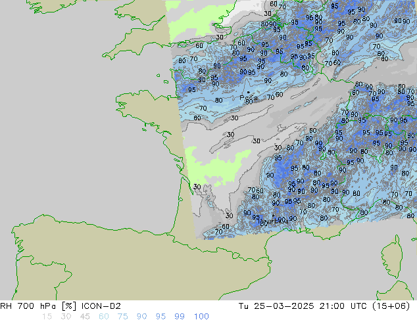This screenshot has width=417, height=322.
Task: Click the 99 legend value
Action: click(x=181, y=316)
